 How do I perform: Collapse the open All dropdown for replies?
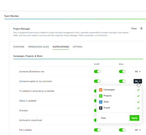(138, 81)
